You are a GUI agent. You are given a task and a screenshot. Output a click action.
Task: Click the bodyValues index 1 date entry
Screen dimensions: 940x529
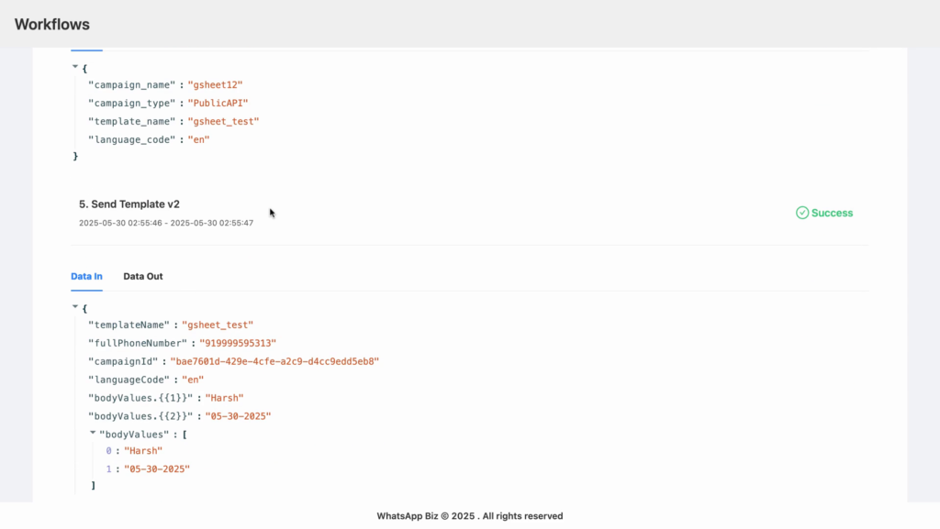coord(157,469)
